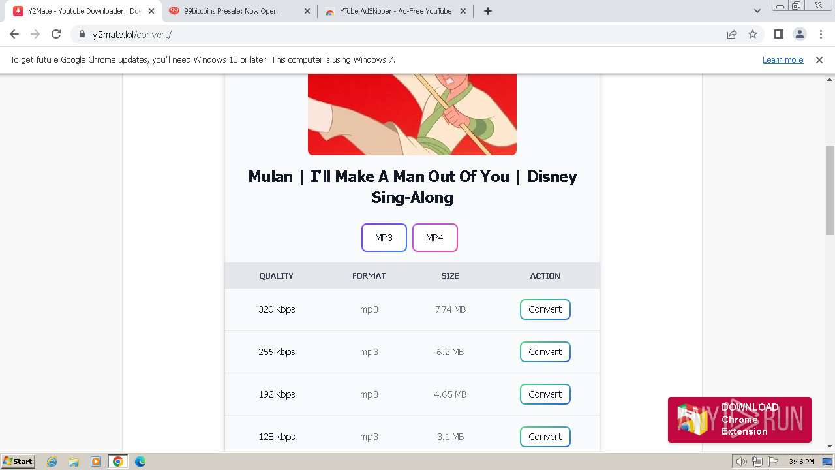Viewport: 835px width, 470px height.
Task: Close the 99bitcoins Presale tab
Action: click(307, 11)
